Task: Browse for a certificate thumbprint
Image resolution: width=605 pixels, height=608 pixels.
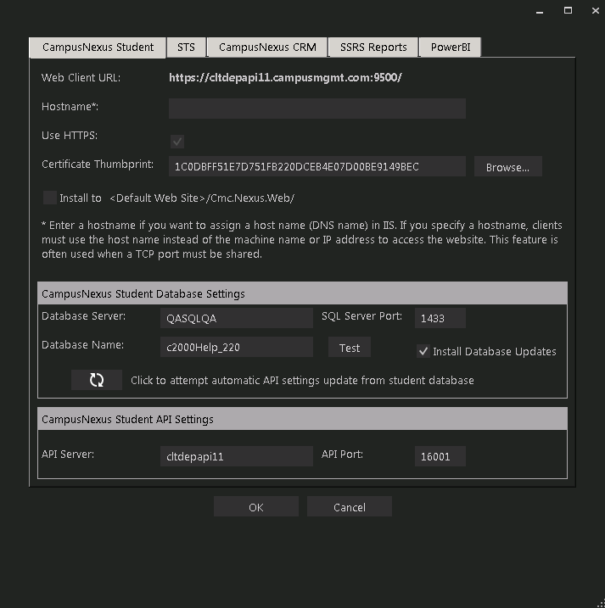Action: click(x=507, y=167)
